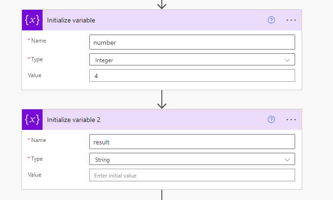Click the Value label in Initialize variable 2
The height and width of the screenshot is (200, 333).
[35, 175]
